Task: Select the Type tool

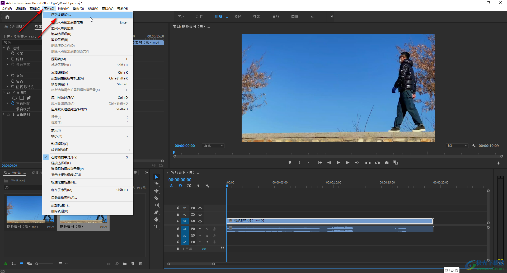Action: click(x=156, y=227)
